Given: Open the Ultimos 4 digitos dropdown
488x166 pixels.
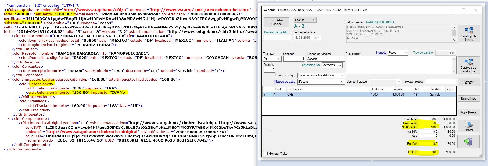Looking at the screenshot, I should click(x=385, y=82).
